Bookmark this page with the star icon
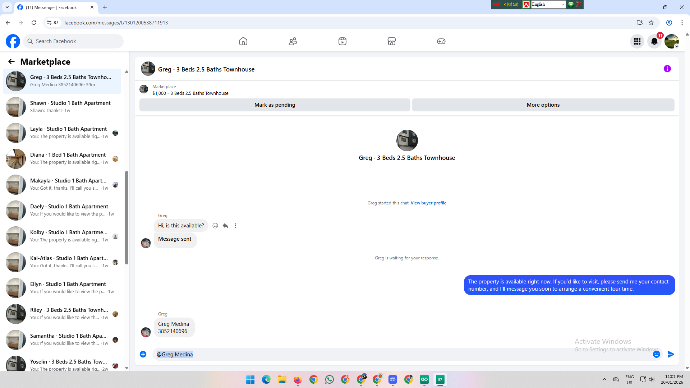The image size is (690, 388). pos(651,23)
